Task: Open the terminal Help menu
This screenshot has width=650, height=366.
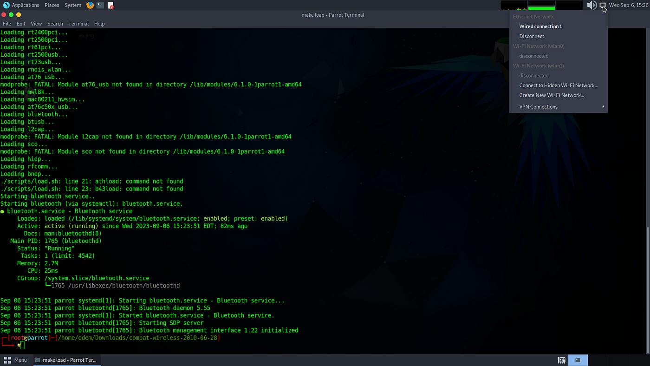Action: 99,24
